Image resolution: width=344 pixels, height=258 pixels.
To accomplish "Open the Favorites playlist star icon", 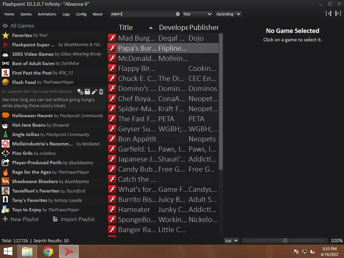I will click(x=5, y=35).
